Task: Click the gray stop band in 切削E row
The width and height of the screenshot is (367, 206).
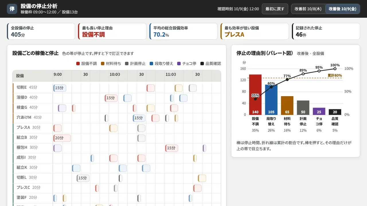Action: (x=193, y=88)
